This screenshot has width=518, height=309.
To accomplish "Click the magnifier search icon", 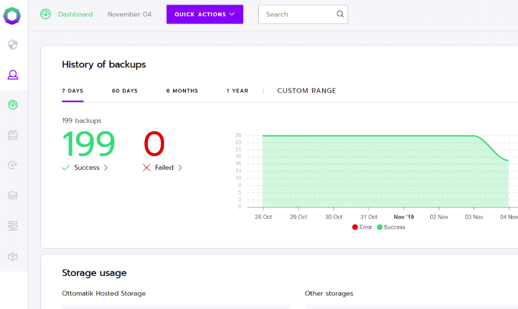I will pyautogui.click(x=340, y=14).
